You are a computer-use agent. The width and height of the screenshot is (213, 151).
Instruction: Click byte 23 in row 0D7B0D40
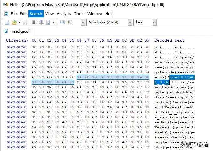click(x=79, y=122)
